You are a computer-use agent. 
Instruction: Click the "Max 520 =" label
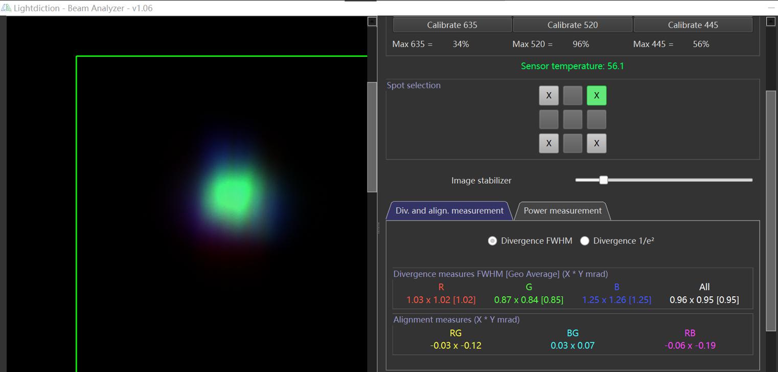(x=533, y=45)
